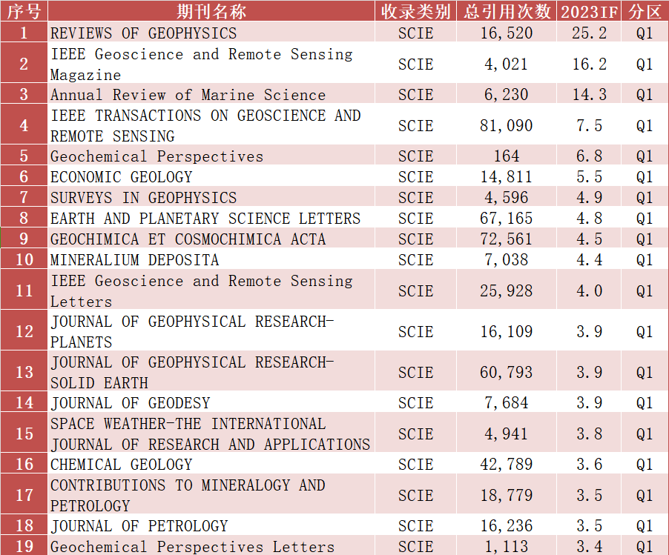
Task: Click the Geochemical Perspectives journal name cell
Action: coord(211,156)
